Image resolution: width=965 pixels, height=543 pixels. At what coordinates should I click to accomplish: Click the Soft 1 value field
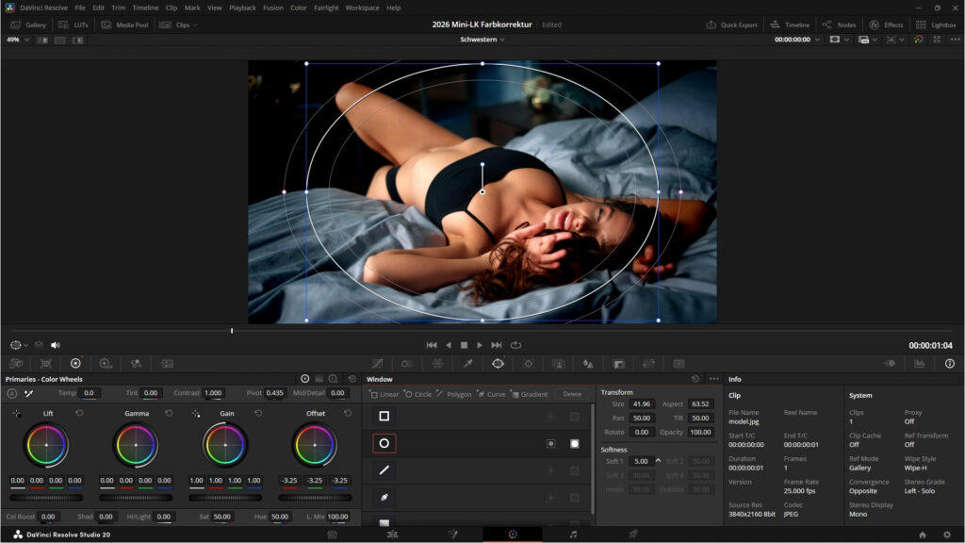pos(642,461)
